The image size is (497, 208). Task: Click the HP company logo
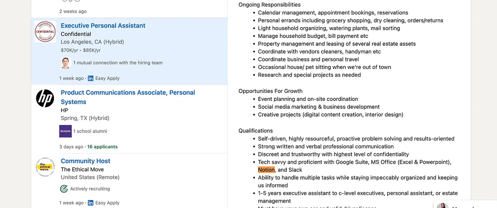coord(45,98)
